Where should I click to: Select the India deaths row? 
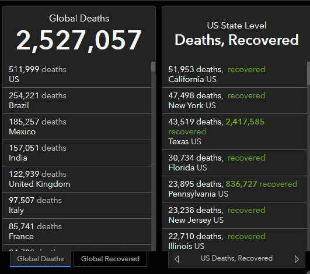(x=77, y=153)
